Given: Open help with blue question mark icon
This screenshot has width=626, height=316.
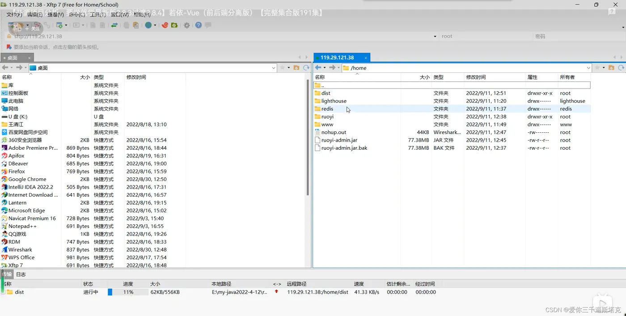Looking at the screenshot, I should [198, 25].
